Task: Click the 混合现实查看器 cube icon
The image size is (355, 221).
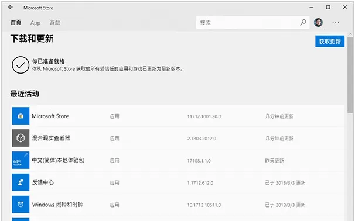Action: [21, 138]
